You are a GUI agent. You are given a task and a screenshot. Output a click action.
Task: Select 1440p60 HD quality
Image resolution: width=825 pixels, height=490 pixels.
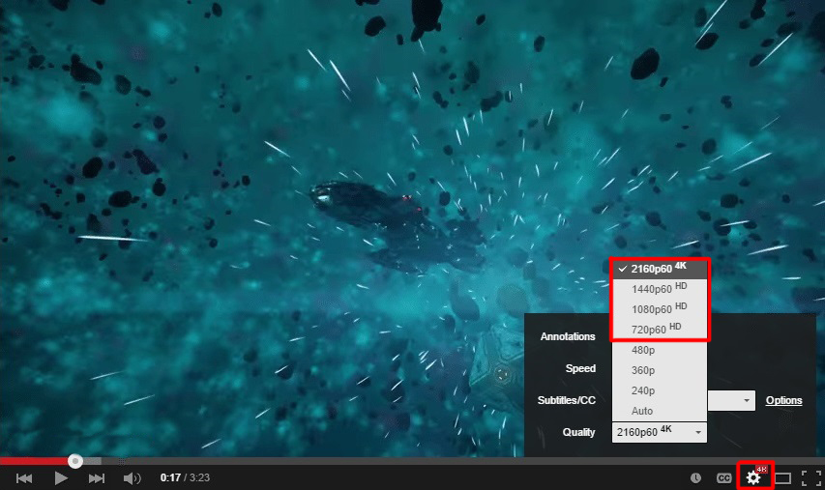(x=660, y=289)
